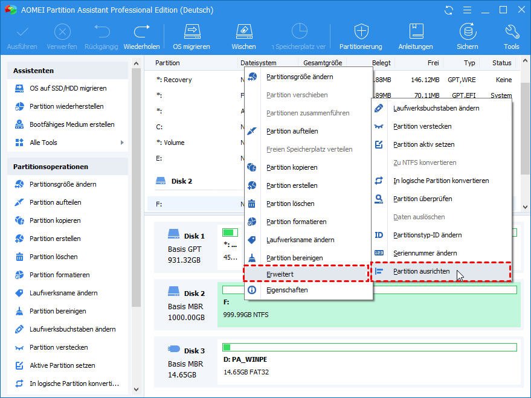Click the Partitionstyp-ID ändern ID icon
The height and width of the screenshot is (398, 531).
(x=379, y=235)
